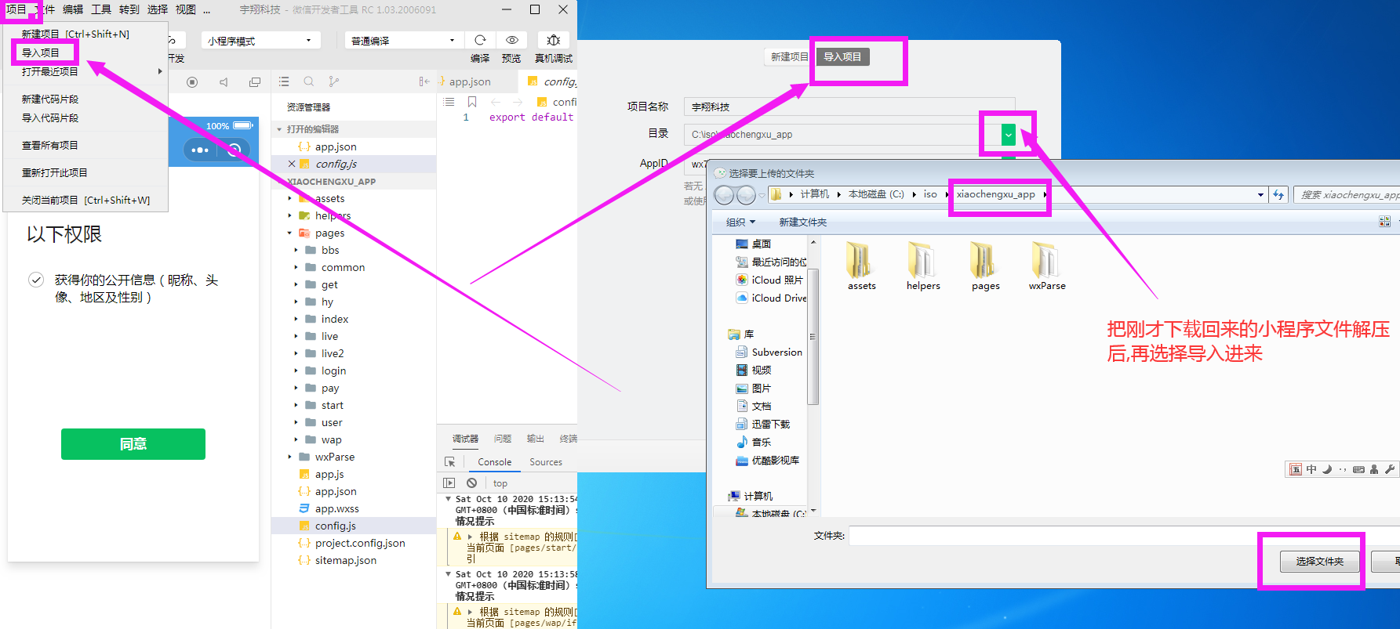Image resolution: width=1400 pixels, height=629 pixels.
Task: Click the refresh icon in the file dialog
Action: tap(1278, 195)
